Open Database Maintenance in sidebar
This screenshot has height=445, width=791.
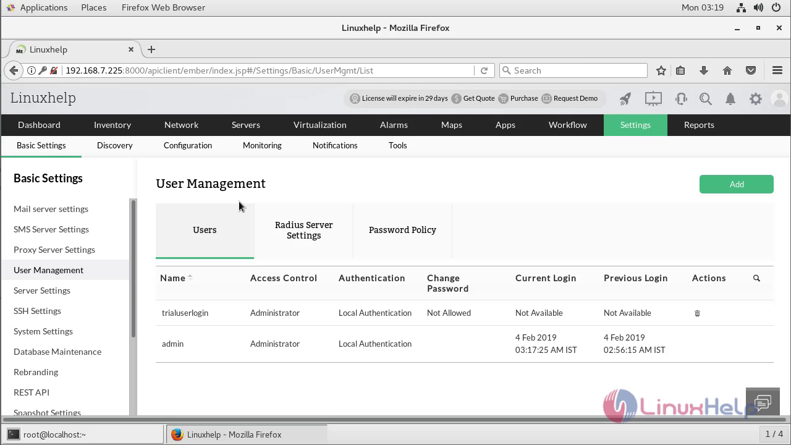pos(57,352)
